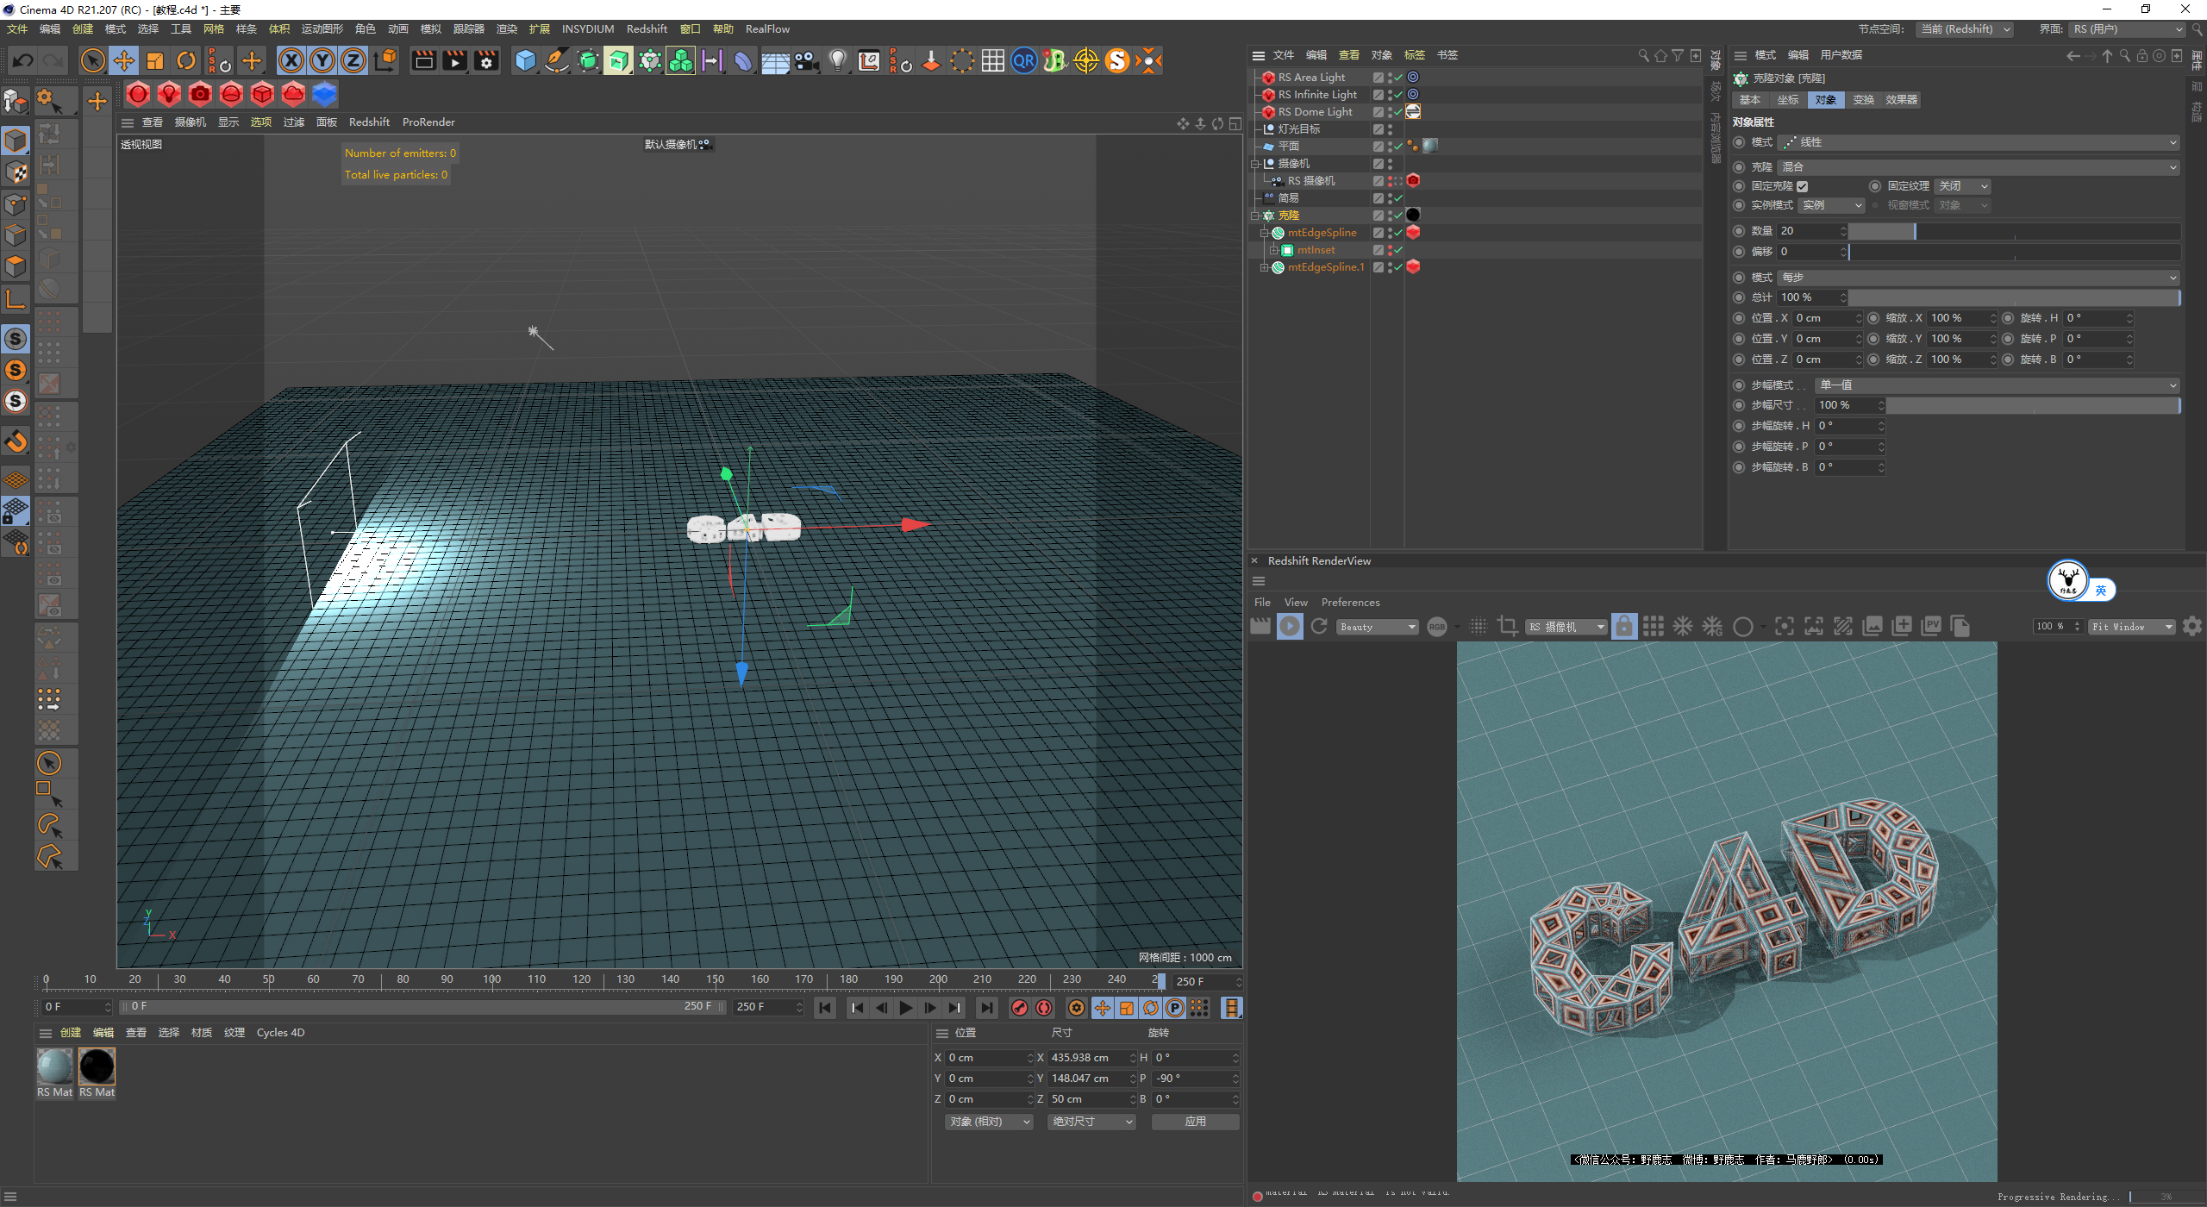This screenshot has height=1207, width=2207.
Task: Select the first RS Mat thumbnail
Action: click(x=54, y=1067)
